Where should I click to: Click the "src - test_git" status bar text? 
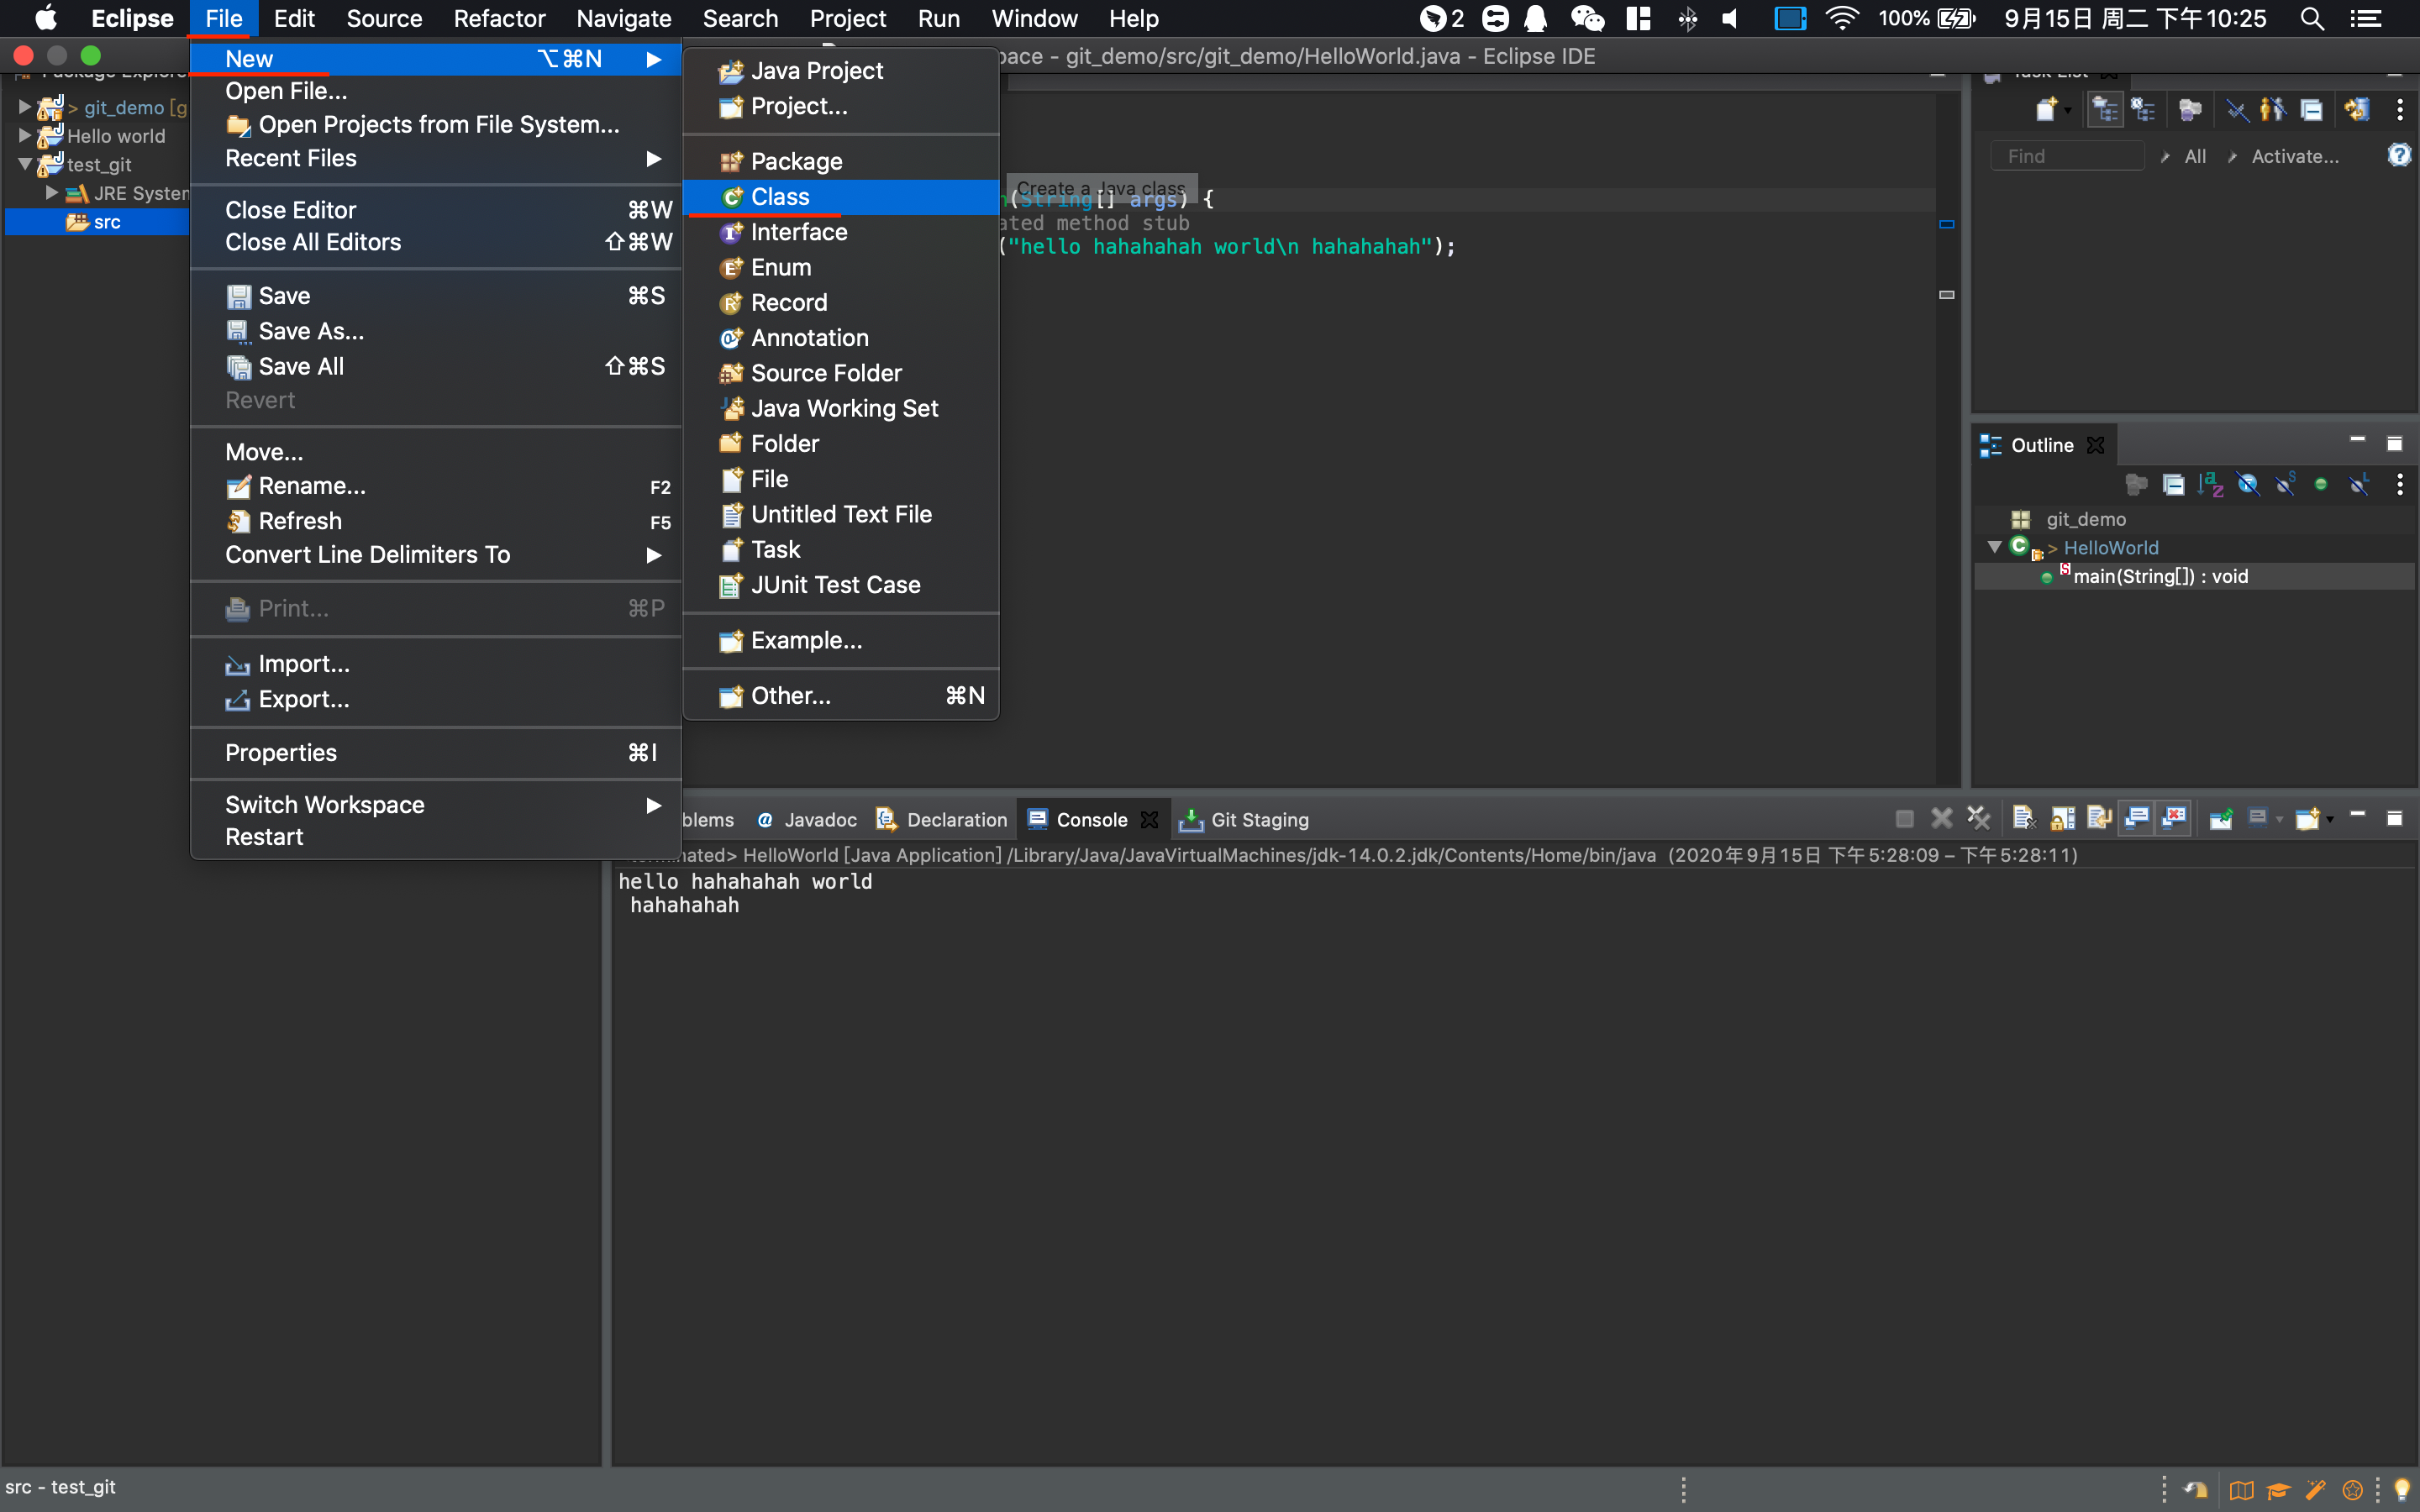(x=60, y=1487)
